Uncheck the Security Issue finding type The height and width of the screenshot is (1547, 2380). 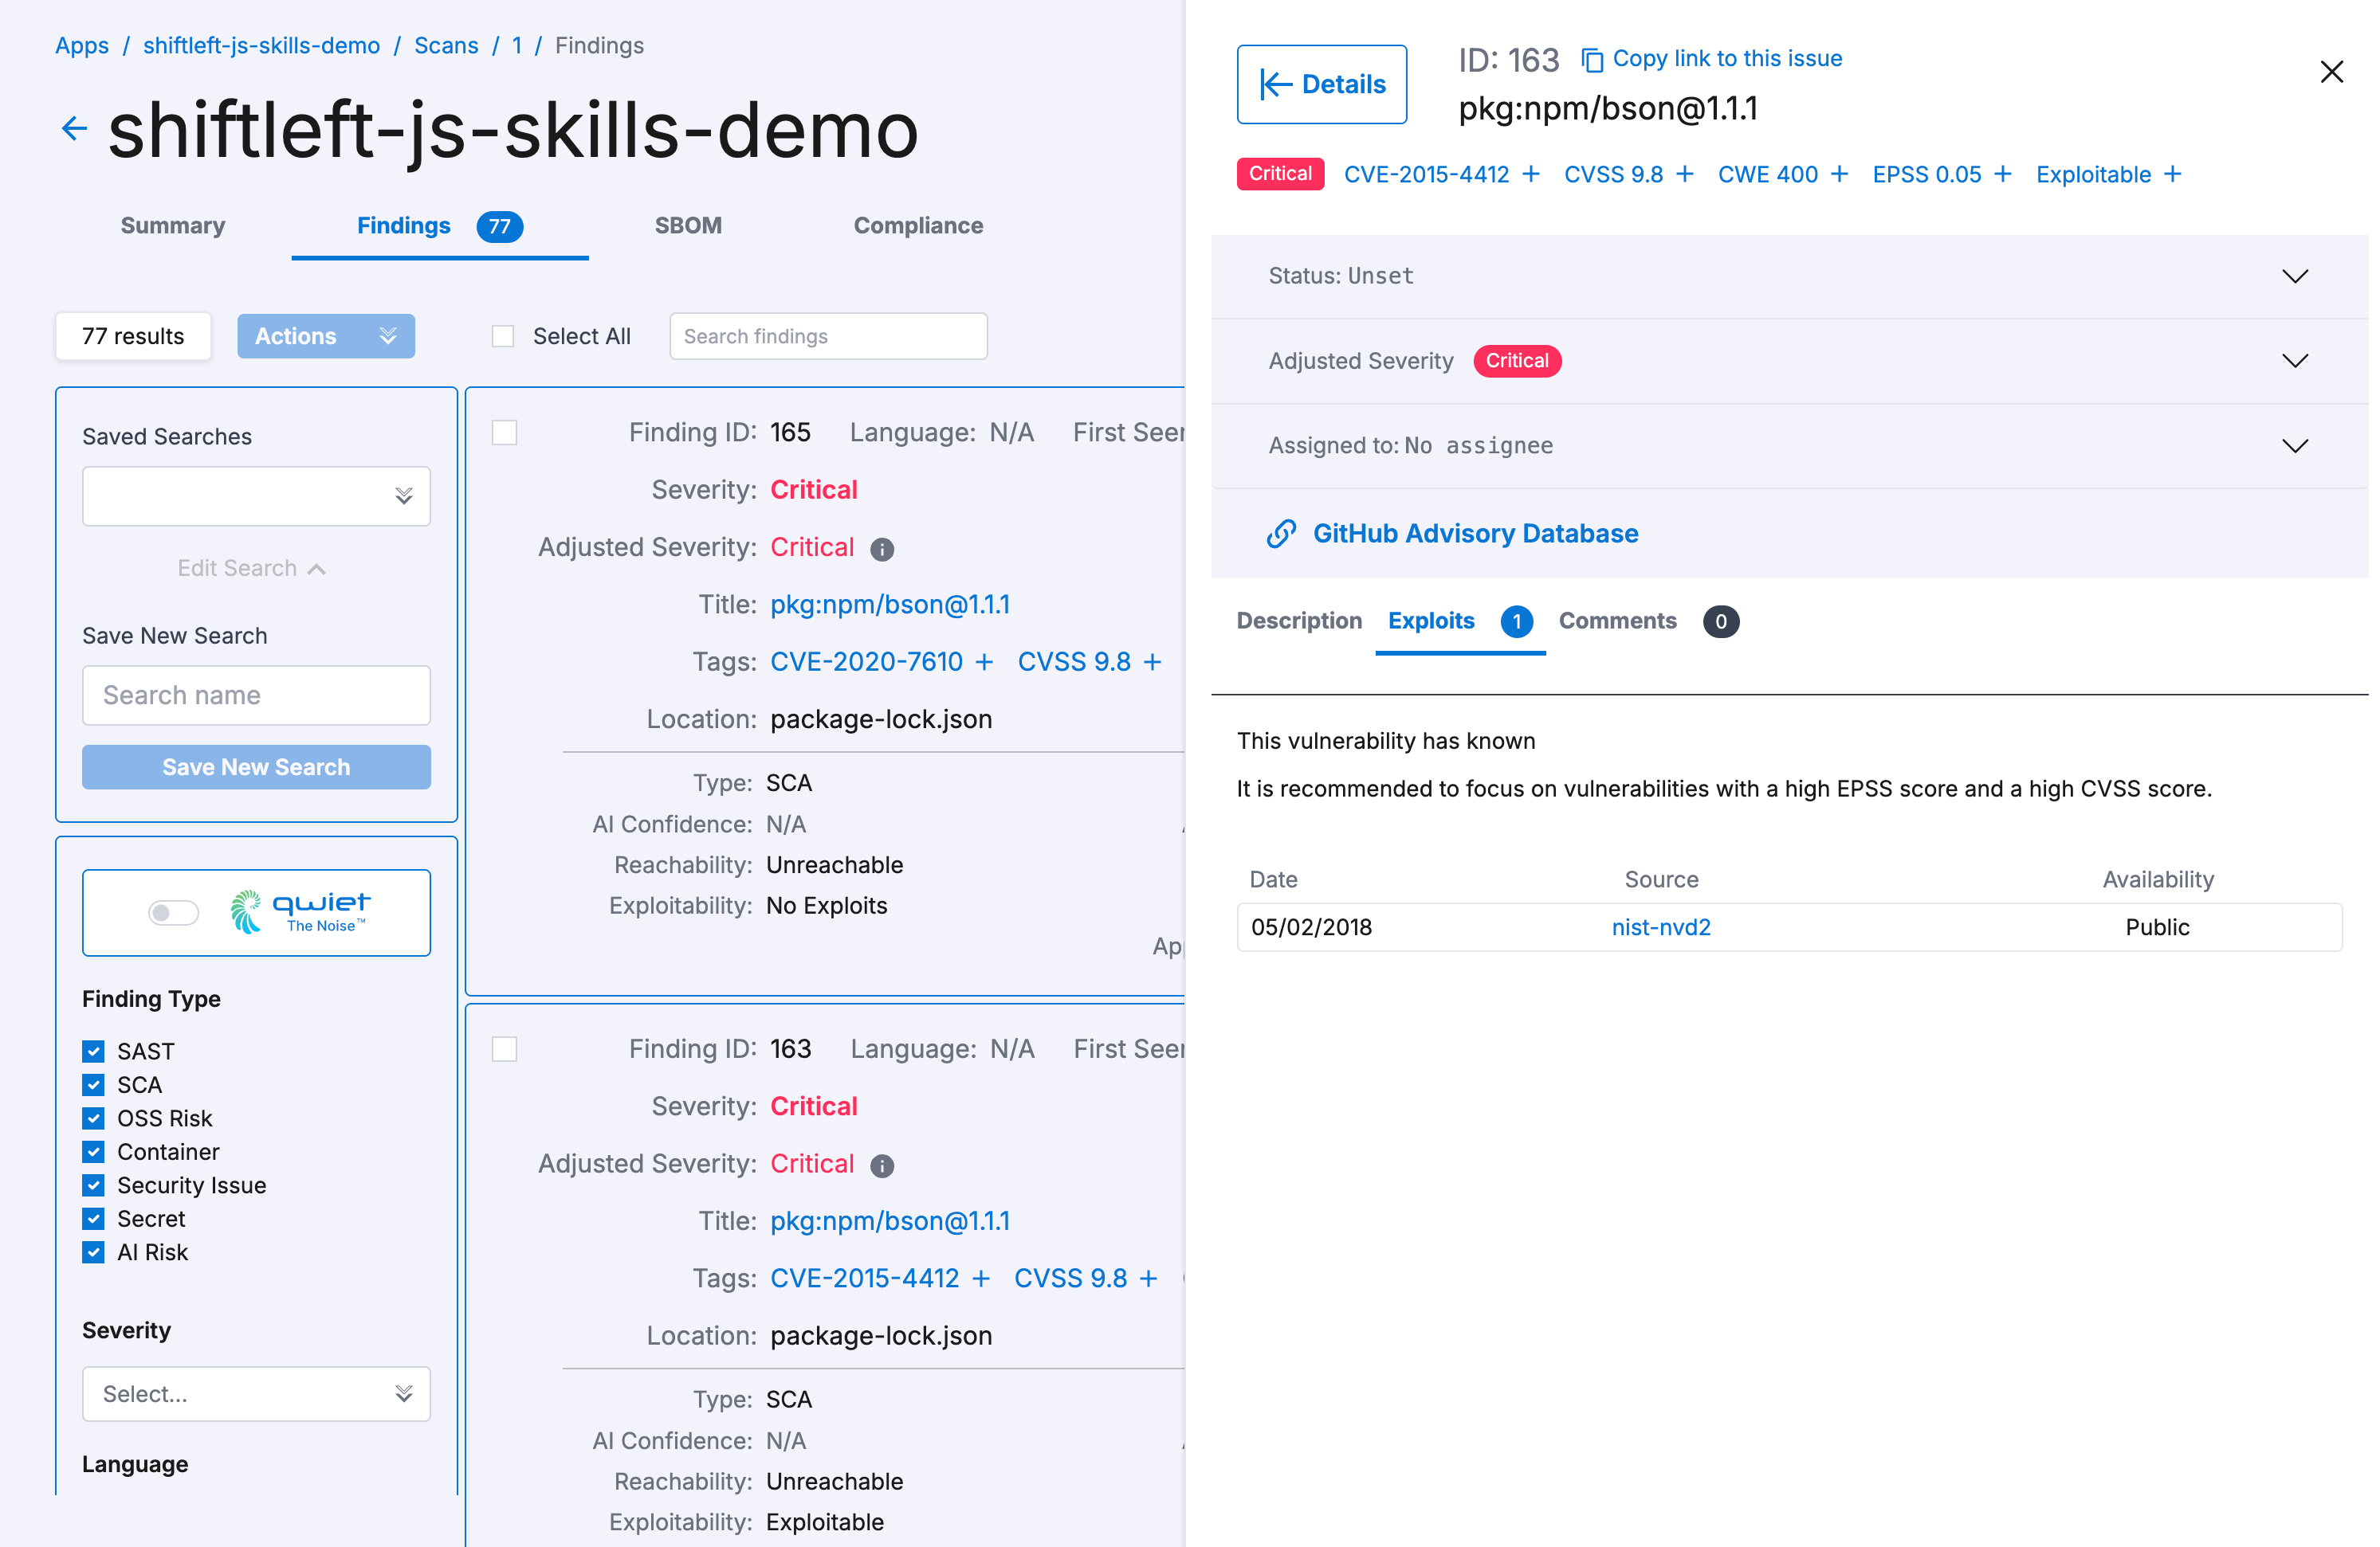pos(93,1185)
